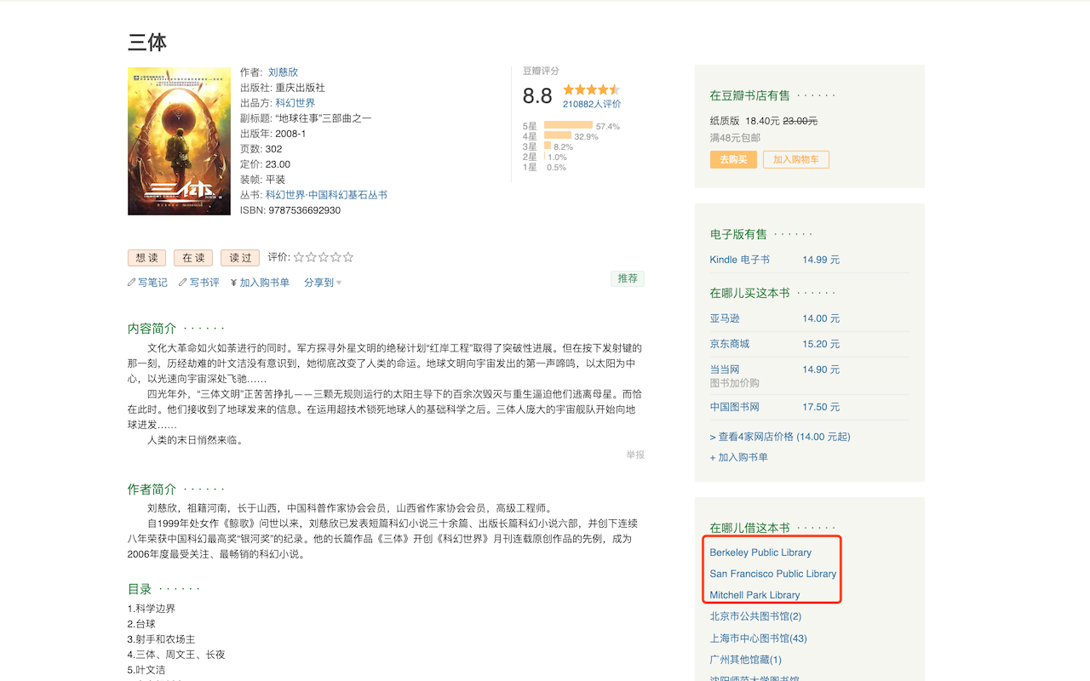Click 写笔记 pencil link

coord(147,283)
